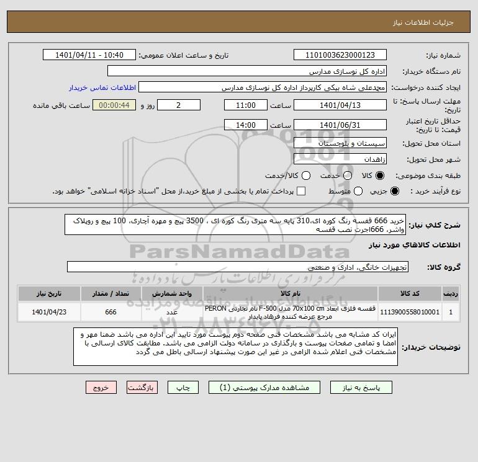478x462 pixels.
Task: Select the کالا/خدمت radio button
Action: tap(306, 175)
